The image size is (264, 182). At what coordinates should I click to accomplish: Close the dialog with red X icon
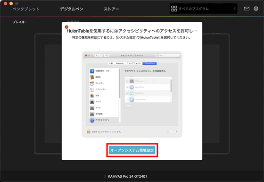[66, 27]
